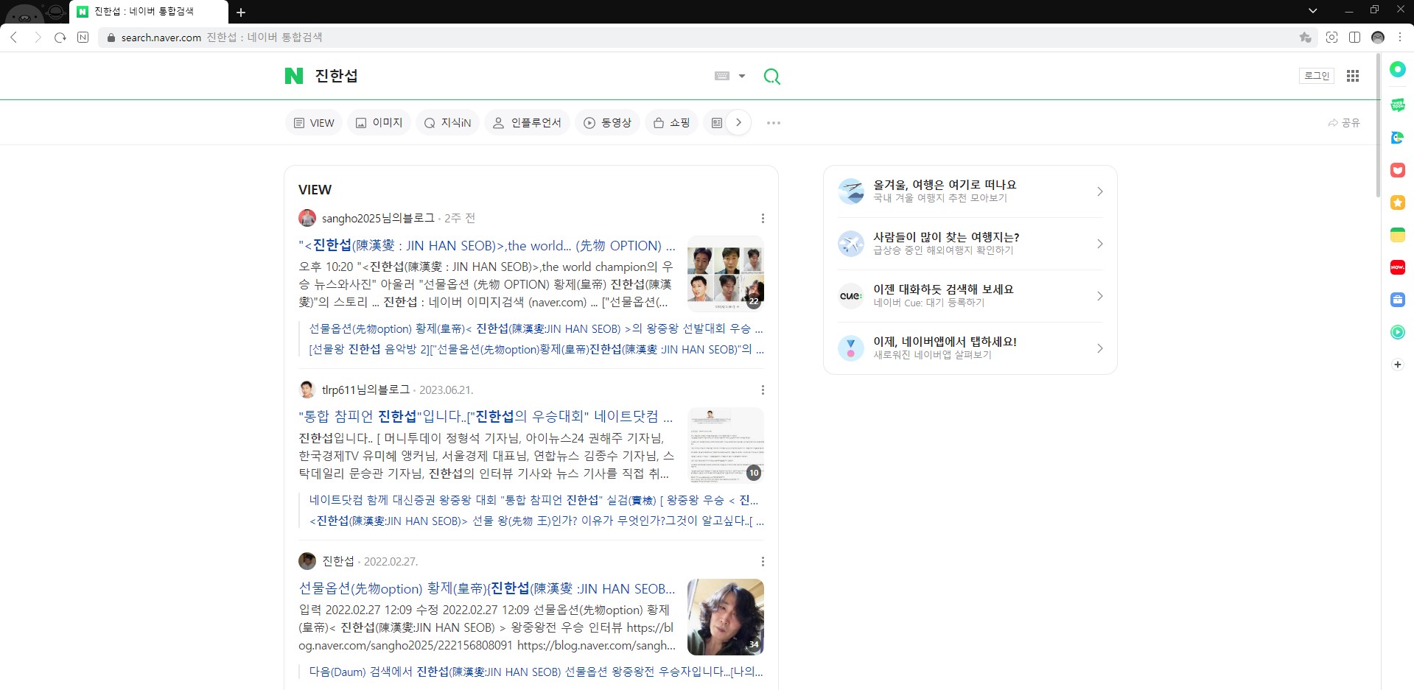This screenshot has width=1414, height=690.
Task: Add sidebar app with plus icon
Action: click(x=1397, y=365)
